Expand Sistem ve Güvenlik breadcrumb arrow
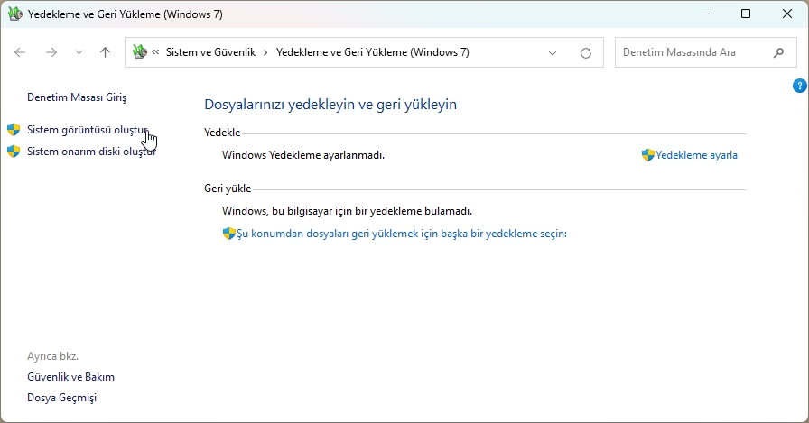 (265, 52)
